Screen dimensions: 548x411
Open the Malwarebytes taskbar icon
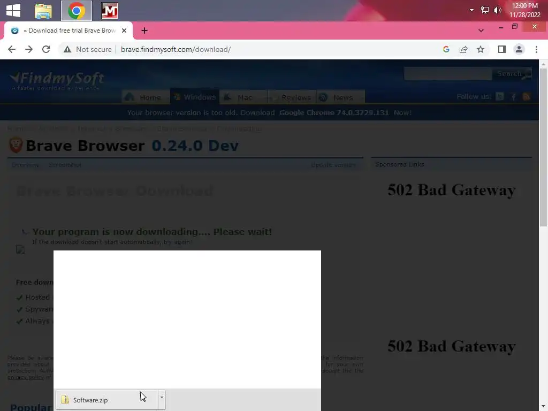coord(109,11)
